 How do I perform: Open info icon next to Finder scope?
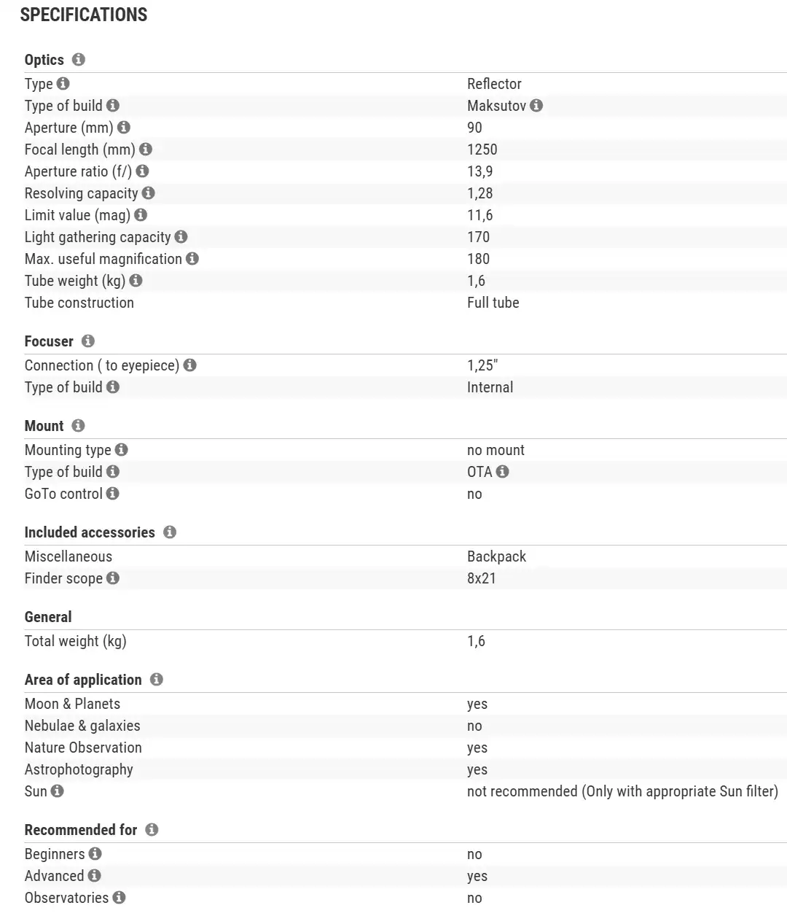[x=113, y=578]
